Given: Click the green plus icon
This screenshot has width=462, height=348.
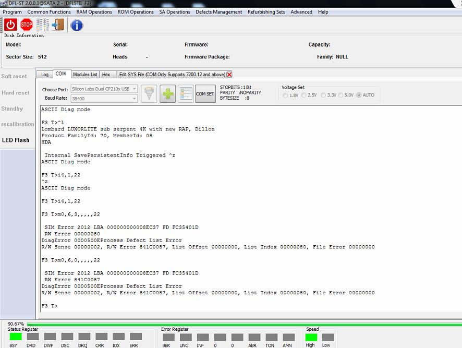Looking at the screenshot, I should pos(168,94).
